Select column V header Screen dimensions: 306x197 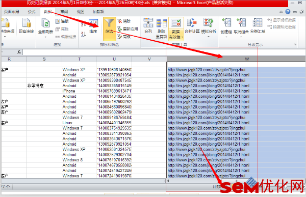pyautogui.click(x=149, y=59)
